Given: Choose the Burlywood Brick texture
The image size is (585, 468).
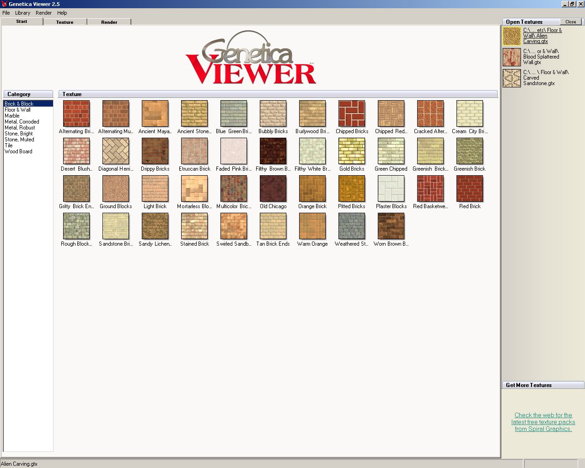Looking at the screenshot, I should coord(312,113).
